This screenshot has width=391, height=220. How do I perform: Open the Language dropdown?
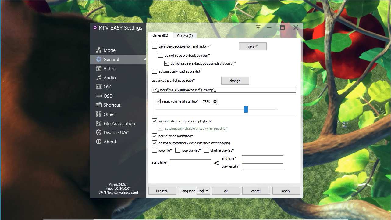[203, 191]
